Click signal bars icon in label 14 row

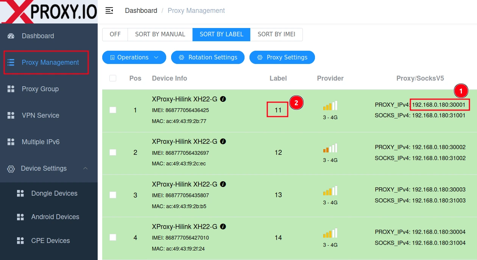(x=330, y=233)
